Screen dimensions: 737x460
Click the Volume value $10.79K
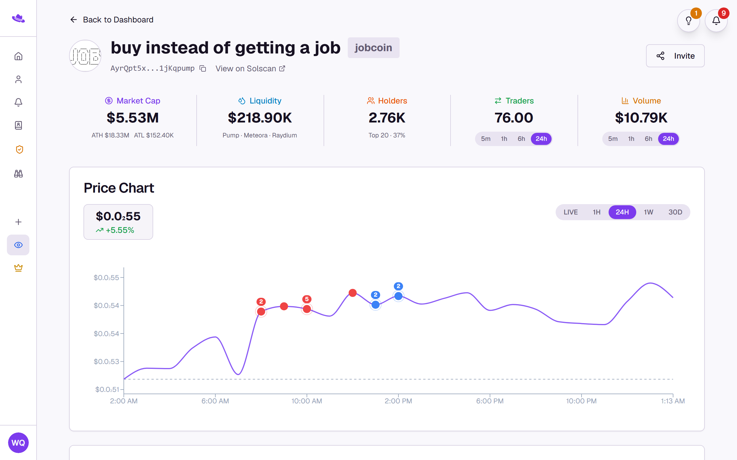(x=641, y=118)
